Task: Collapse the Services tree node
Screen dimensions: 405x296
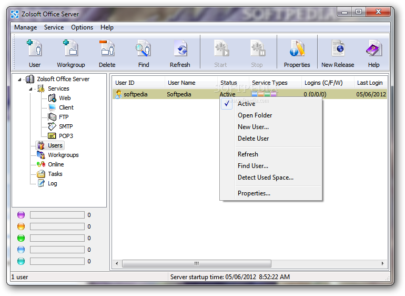Action: 31,89
